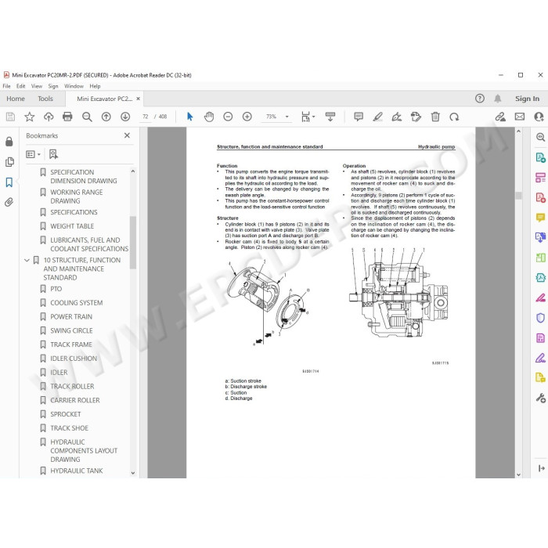Collapse the right tools pane arrow
The image size is (548, 548).
click(x=542, y=468)
